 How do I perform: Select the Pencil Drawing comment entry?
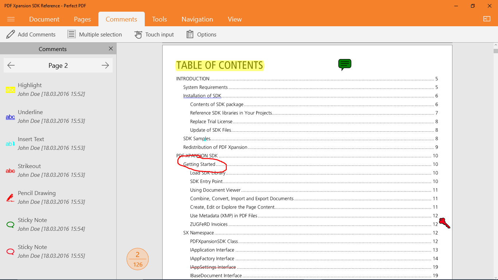pos(51,197)
